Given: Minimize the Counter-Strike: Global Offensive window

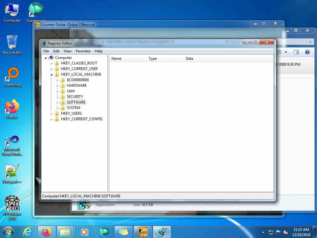Looking at the screenshot, I should pyautogui.click(x=255, y=24).
